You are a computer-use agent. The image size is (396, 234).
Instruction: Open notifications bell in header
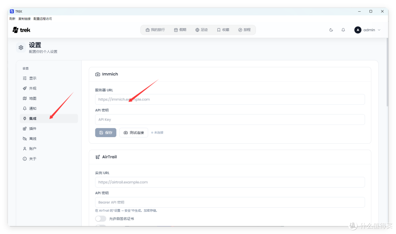pyautogui.click(x=343, y=30)
